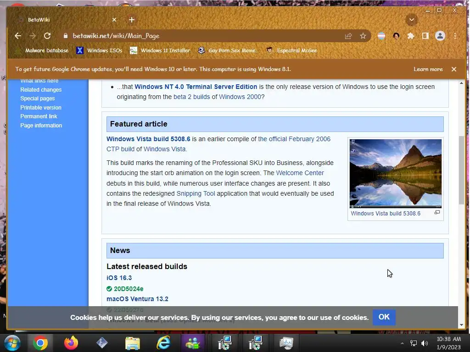This screenshot has width=470, height=352.
Task: Open the Malware Database bookmark
Action: coord(42,50)
